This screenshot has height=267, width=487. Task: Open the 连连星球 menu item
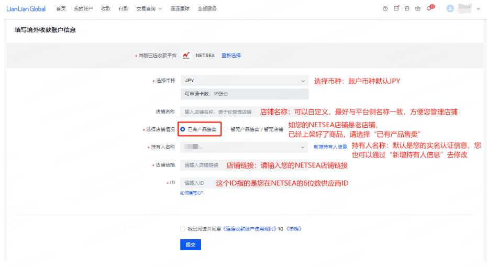click(180, 9)
